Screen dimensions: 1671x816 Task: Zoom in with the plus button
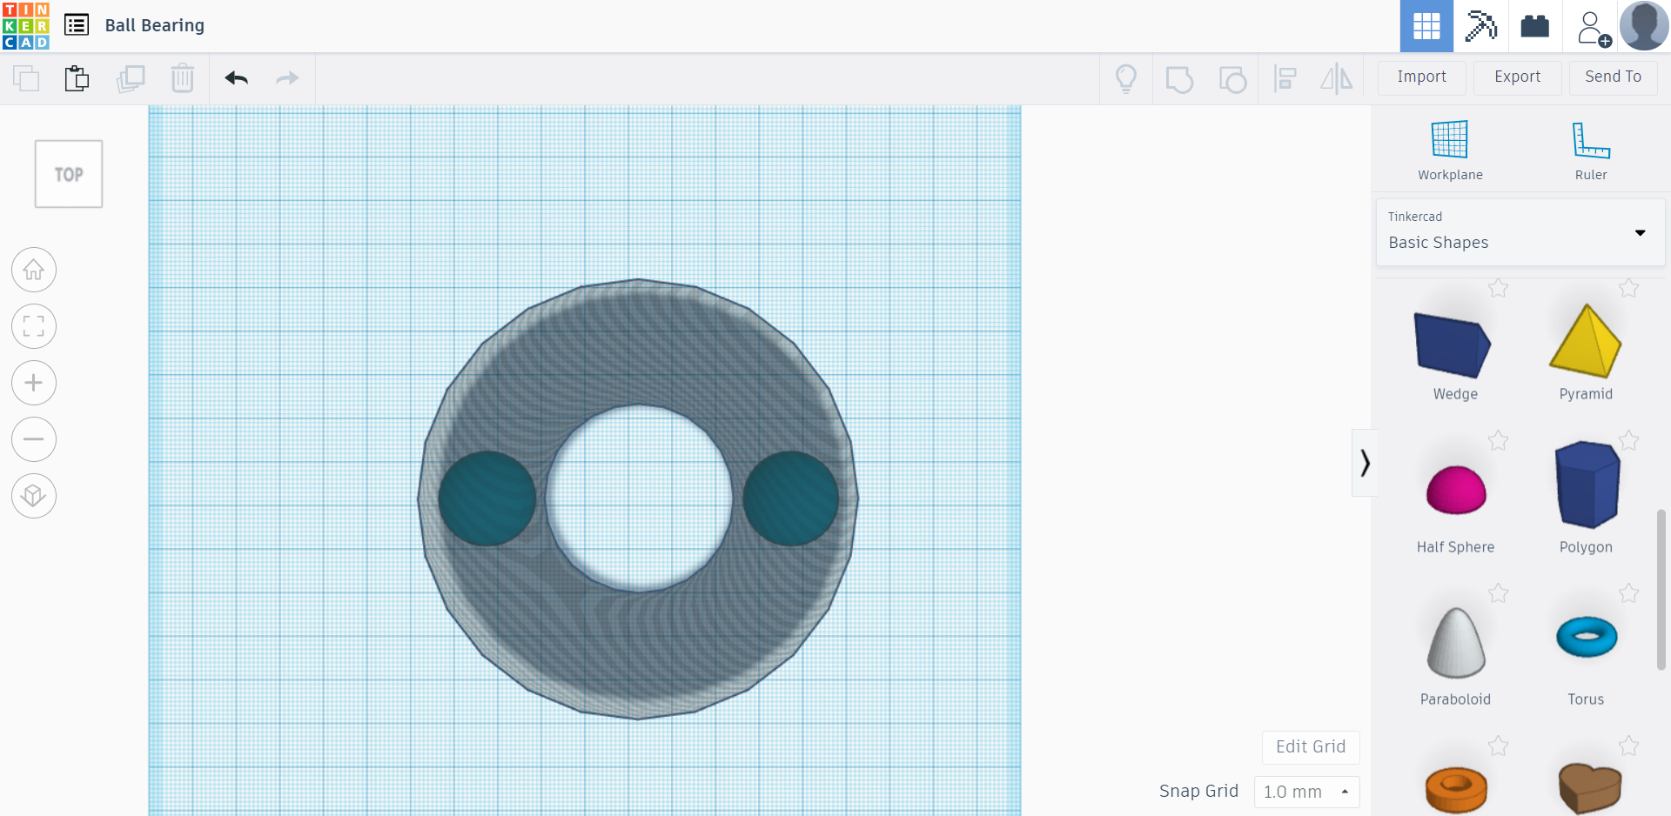(34, 383)
